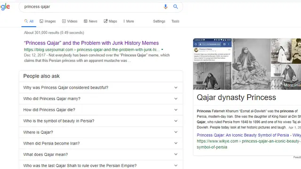Expand 'Where is Qajar?' question
The image size is (301, 169).
(x=101, y=132)
